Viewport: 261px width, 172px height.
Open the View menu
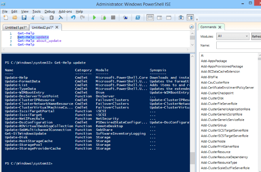pyautogui.click(x=25, y=12)
